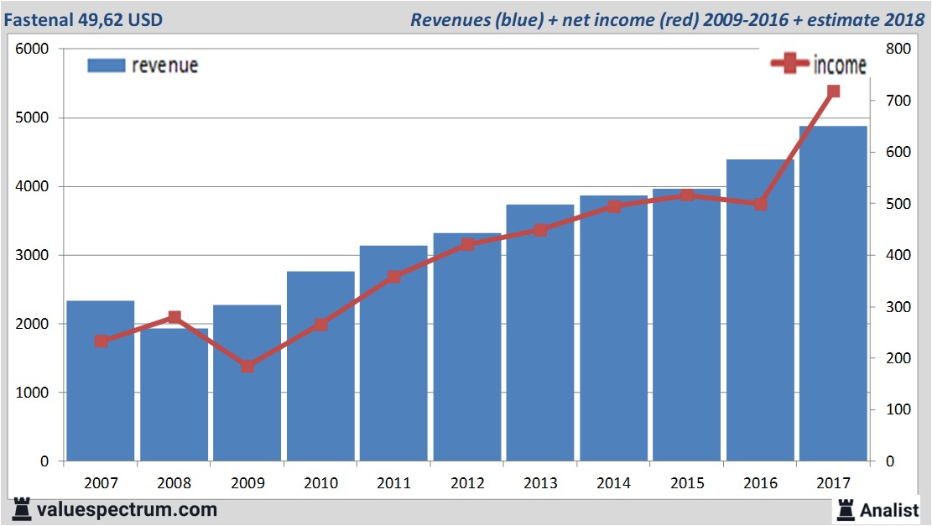932x526 pixels.
Task: Select the "2014" year axis label
Action: (614, 482)
